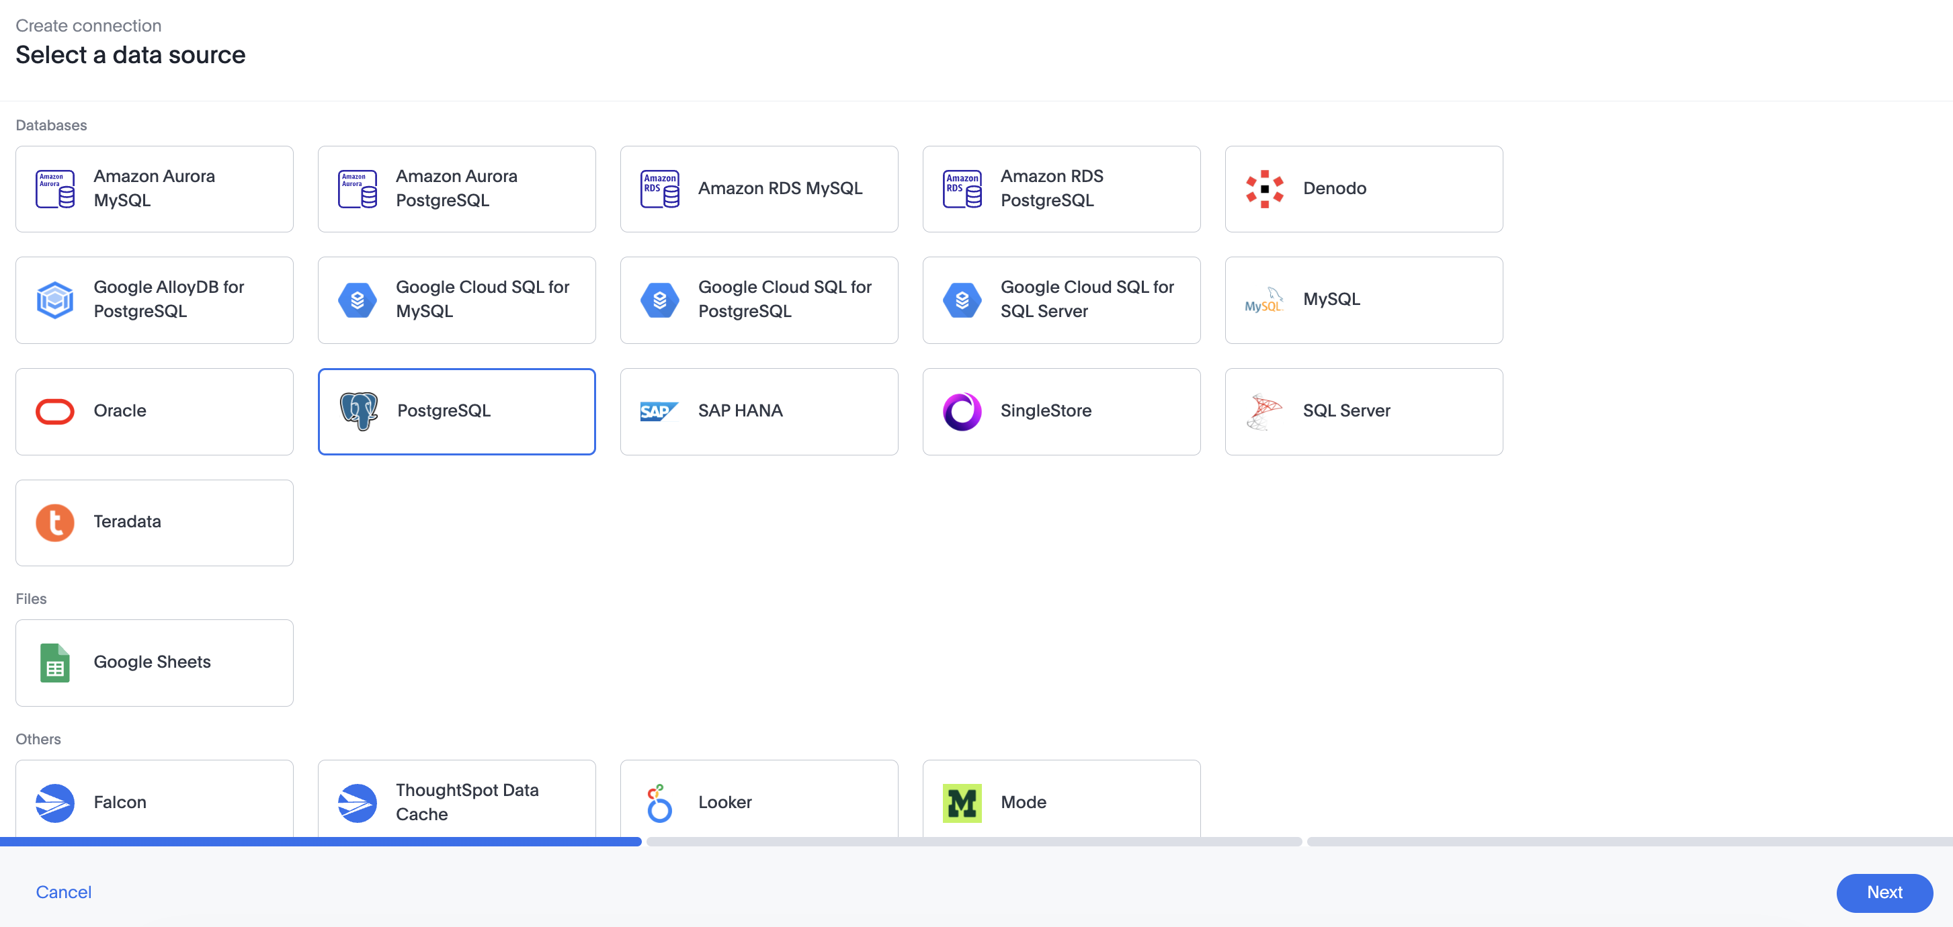Select the Amazon Aurora MySQL data source

point(154,188)
